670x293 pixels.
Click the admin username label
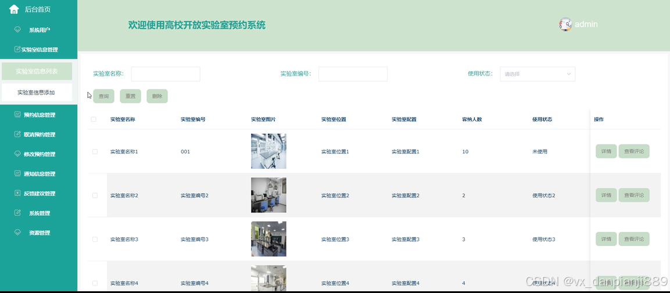click(x=586, y=24)
